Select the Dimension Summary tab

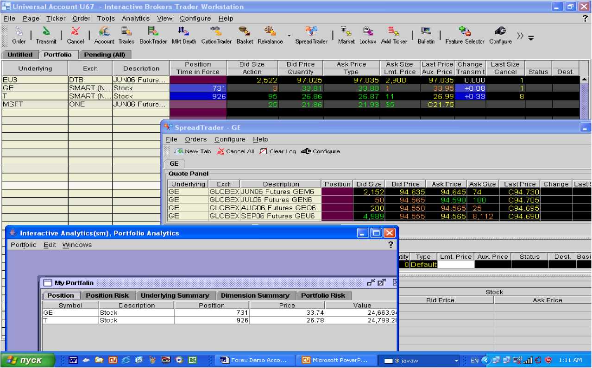click(255, 295)
